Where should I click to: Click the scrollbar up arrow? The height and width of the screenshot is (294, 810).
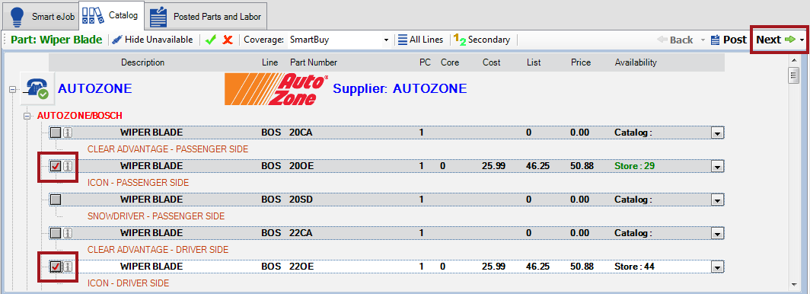pyautogui.click(x=794, y=61)
